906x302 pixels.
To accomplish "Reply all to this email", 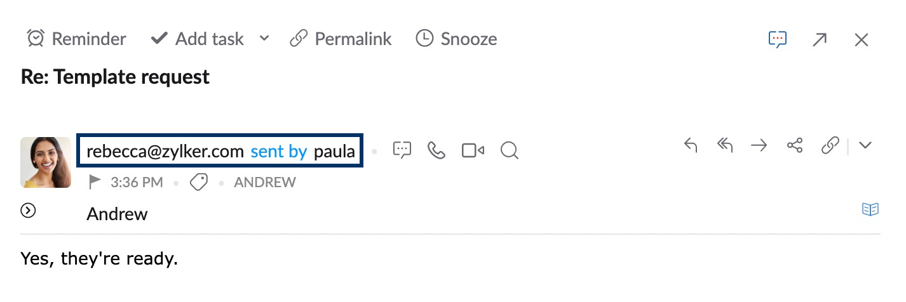I will [x=725, y=145].
